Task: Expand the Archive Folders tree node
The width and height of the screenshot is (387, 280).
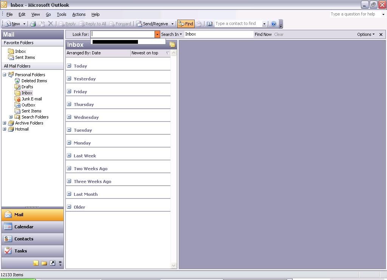Action: click(5, 123)
